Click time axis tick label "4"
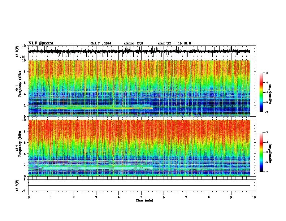The height and width of the screenshot is (221, 286). click(119, 197)
